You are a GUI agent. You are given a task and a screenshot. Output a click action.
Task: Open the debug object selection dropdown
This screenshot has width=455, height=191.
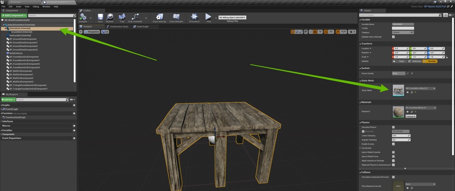click(232, 17)
